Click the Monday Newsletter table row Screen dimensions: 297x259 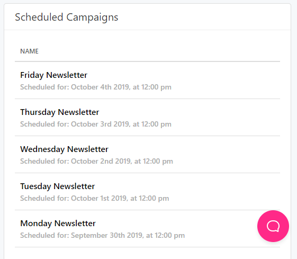coord(147,229)
